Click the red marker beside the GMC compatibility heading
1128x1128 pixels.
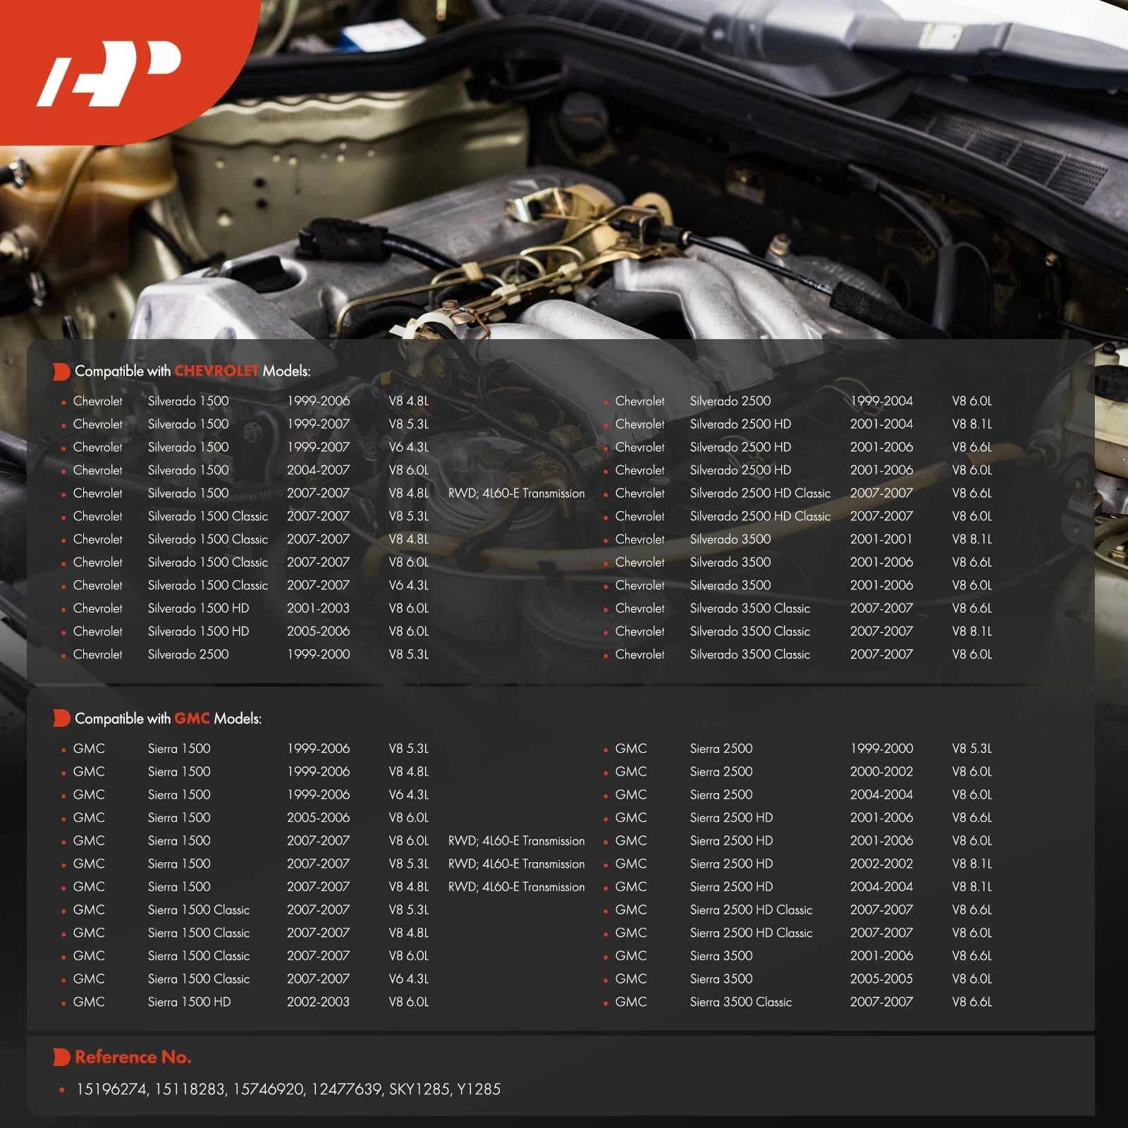(x=61, y=718)
